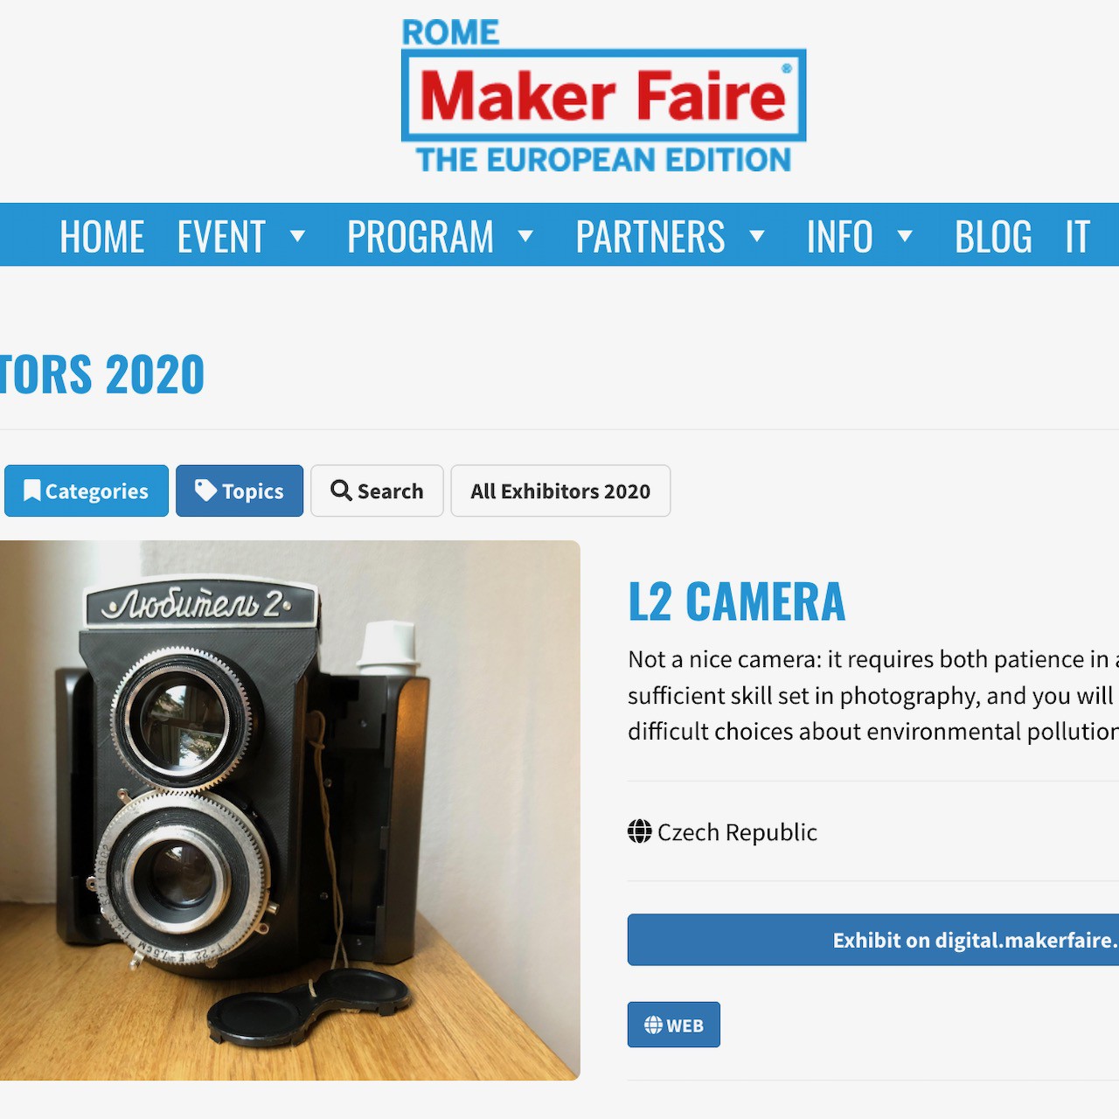Click the globe icon beside Czech Republic

[x=640, y=831]
